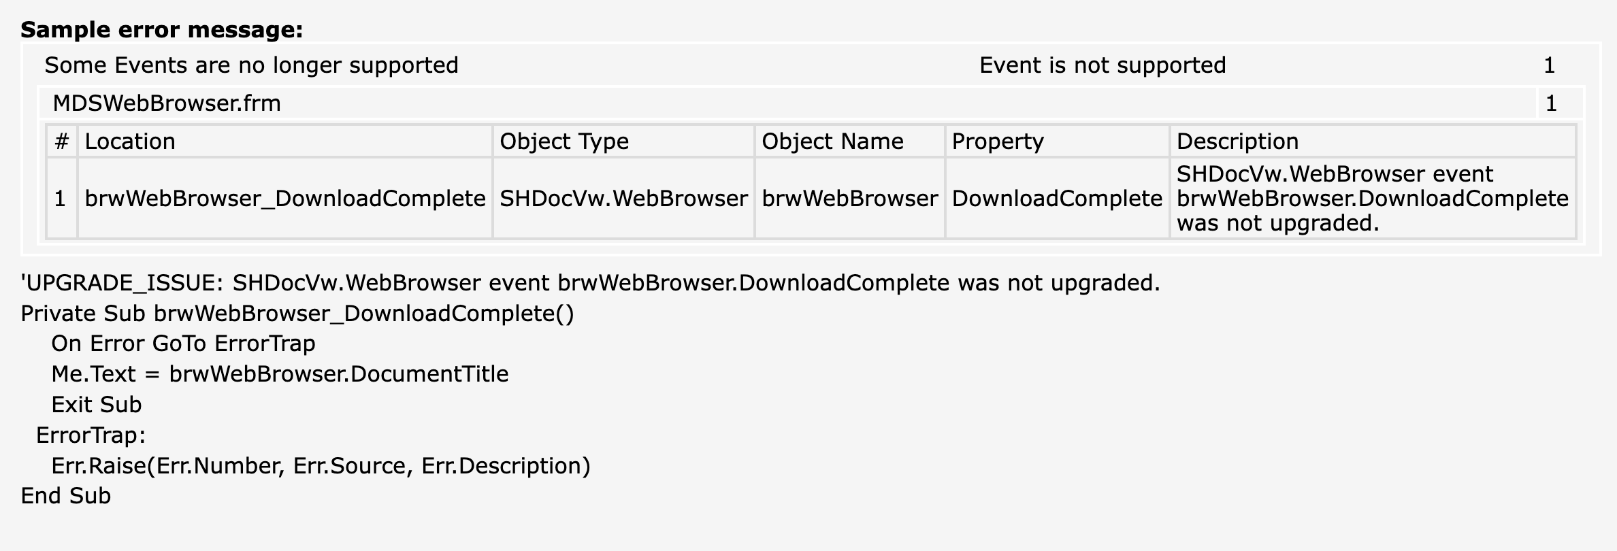1617x551 pixels.
Task: Select the brwWebBrowser object name cell
Action: (x=849, y=199)
